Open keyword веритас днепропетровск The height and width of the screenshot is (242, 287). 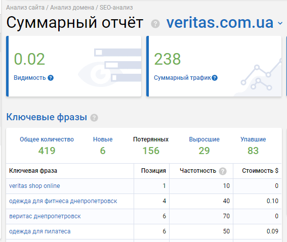click(x=45, y=216)
